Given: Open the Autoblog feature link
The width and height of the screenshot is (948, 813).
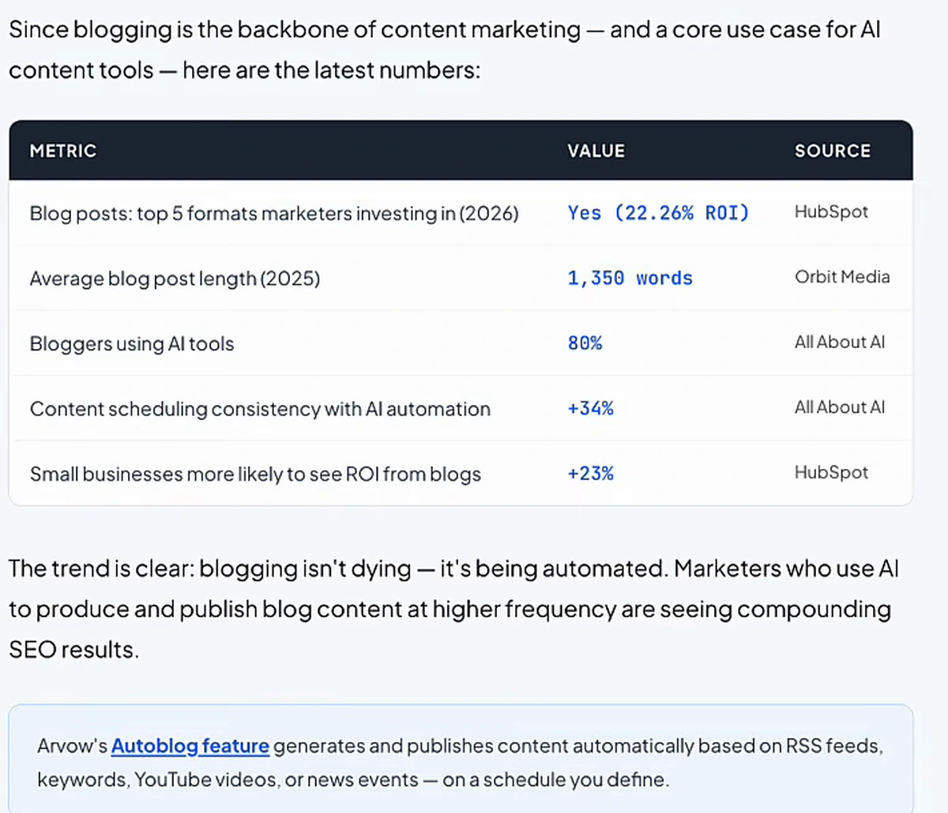Looking at the screenshot, I should [x=190, y=746].
